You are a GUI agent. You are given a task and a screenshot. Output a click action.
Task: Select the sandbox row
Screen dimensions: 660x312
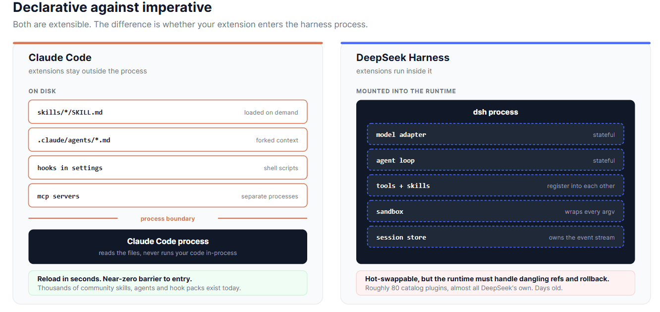pyautogui.click(x=495, y=211)
